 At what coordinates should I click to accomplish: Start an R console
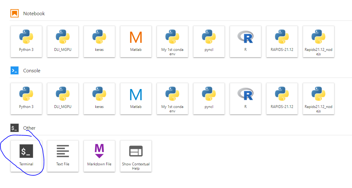pyautogui.click(x=246, y=99)
